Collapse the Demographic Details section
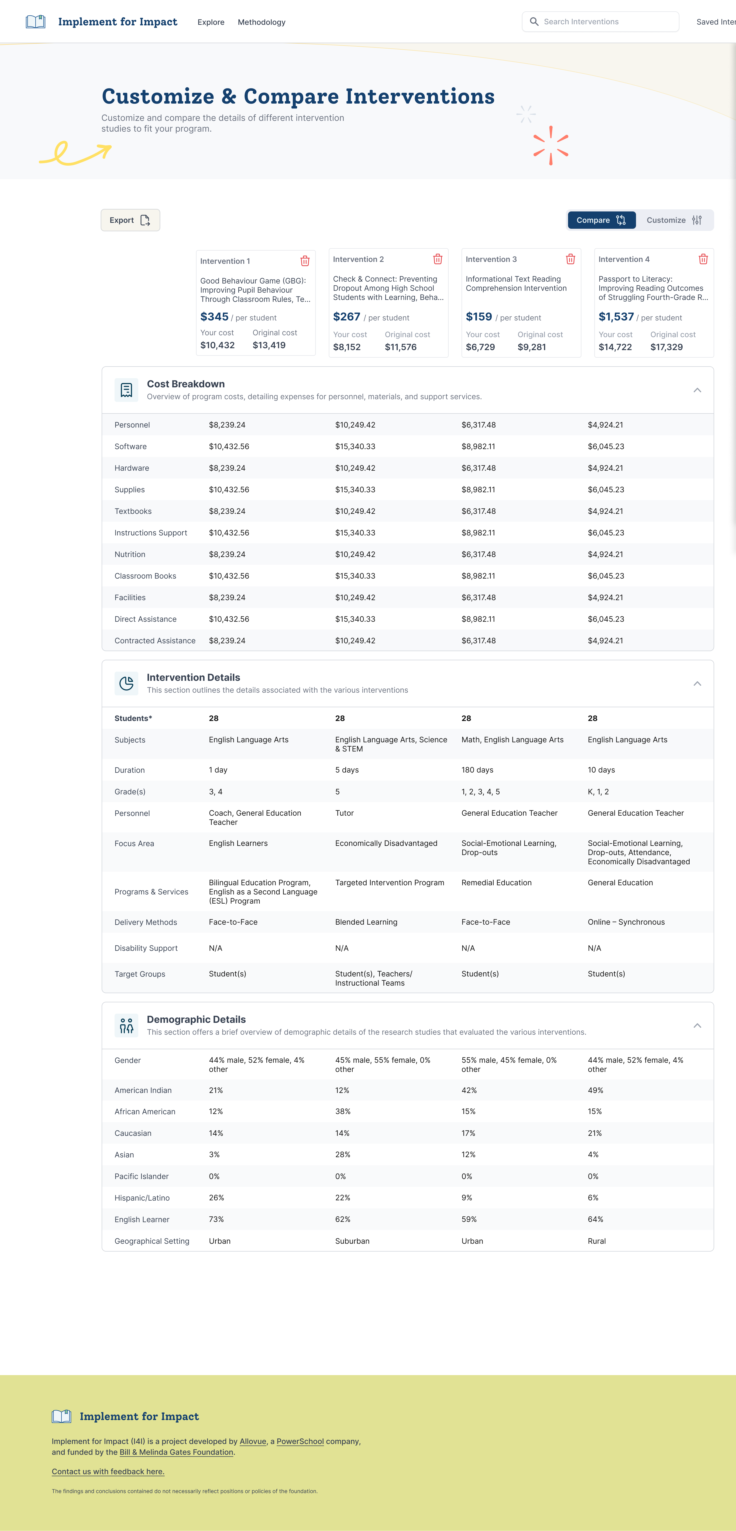 [x=697, y=1026]
